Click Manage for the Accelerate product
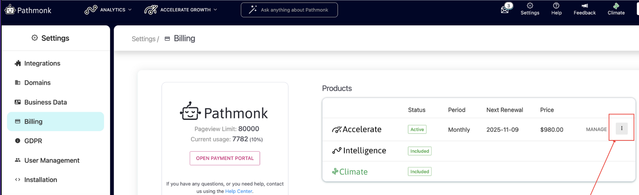 596,129
